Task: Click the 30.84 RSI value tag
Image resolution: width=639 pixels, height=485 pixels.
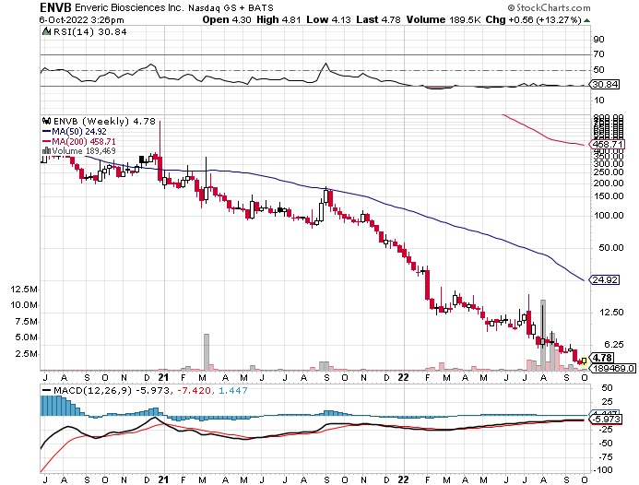Action: coord(605,84)
